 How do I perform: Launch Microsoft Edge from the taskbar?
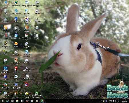coord(7,101)
